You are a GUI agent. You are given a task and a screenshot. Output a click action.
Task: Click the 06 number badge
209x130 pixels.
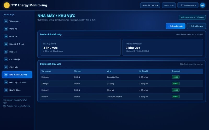click(6, 60)
